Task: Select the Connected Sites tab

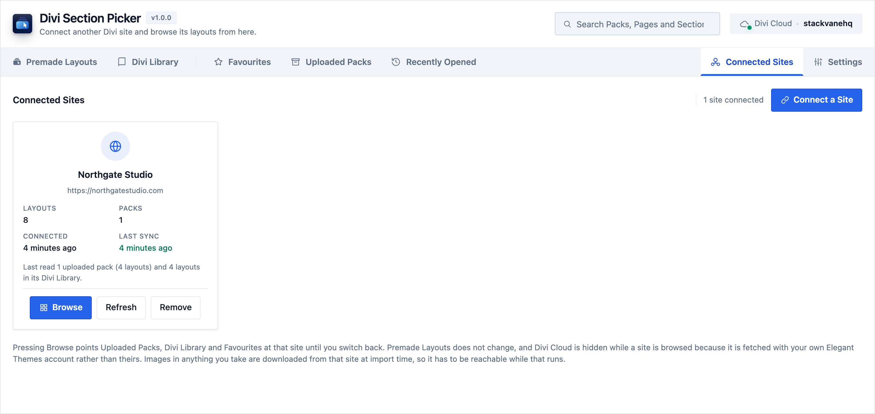Action: (x=752, y=62)
